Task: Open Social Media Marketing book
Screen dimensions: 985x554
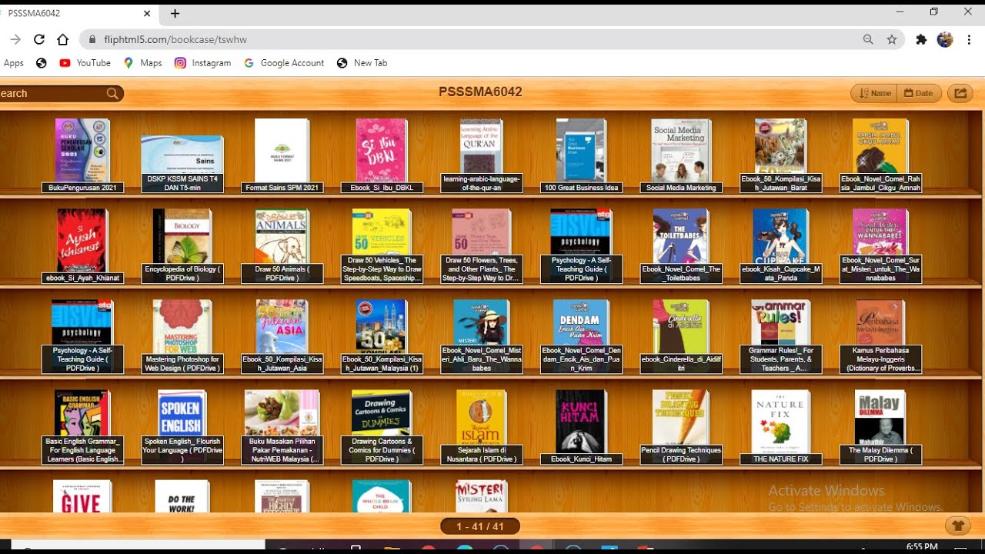Action: (681, 155)
